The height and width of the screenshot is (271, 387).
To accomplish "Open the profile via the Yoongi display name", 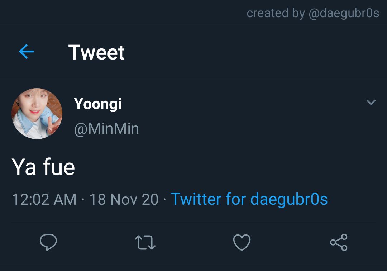I will pyautogui.click(x=98, y=104).
